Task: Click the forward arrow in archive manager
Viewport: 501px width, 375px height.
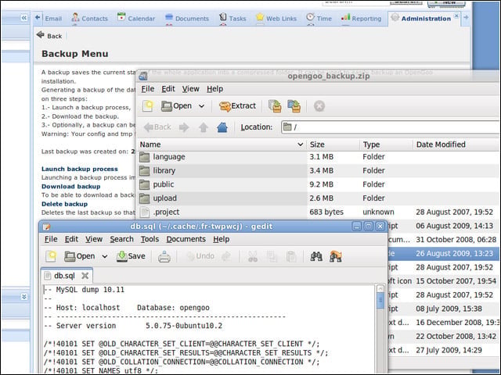Action: 184,127
